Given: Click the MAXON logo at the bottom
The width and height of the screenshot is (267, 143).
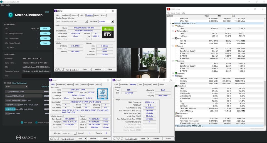Looking at the screenshot, I should 26,137.
